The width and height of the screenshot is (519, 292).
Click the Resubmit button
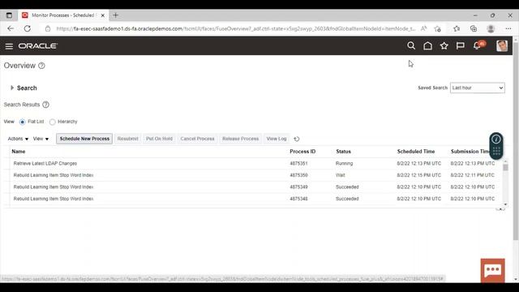pos(128,139)
